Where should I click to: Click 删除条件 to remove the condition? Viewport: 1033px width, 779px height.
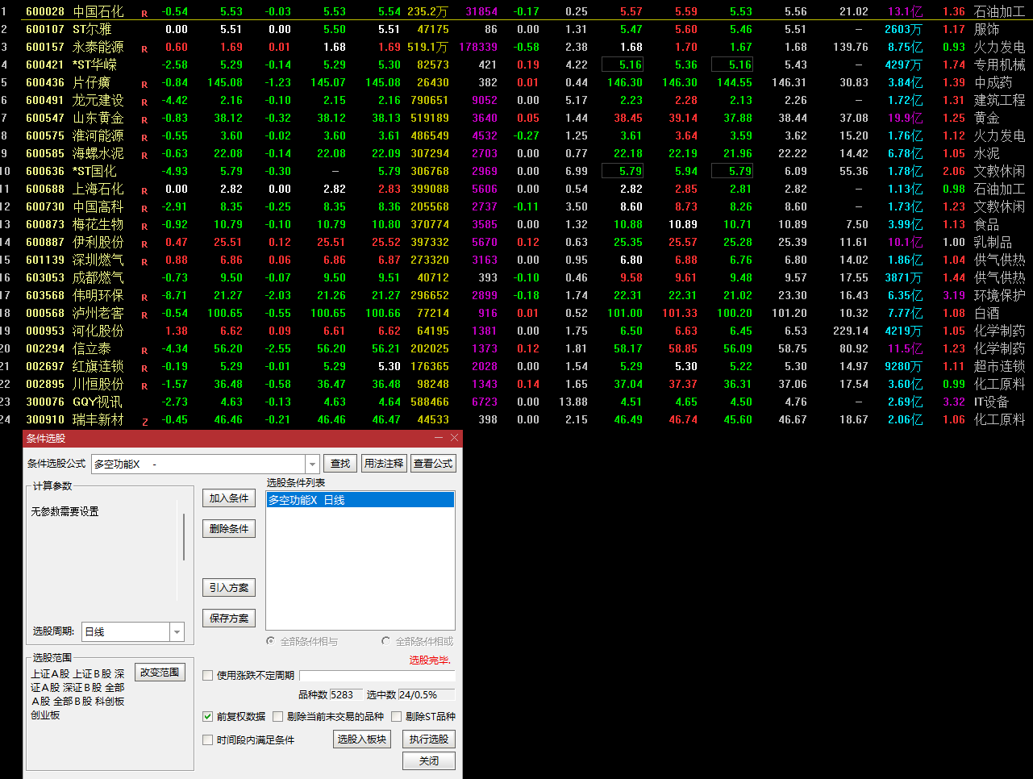pyautogui.click(x=228, y=529)
